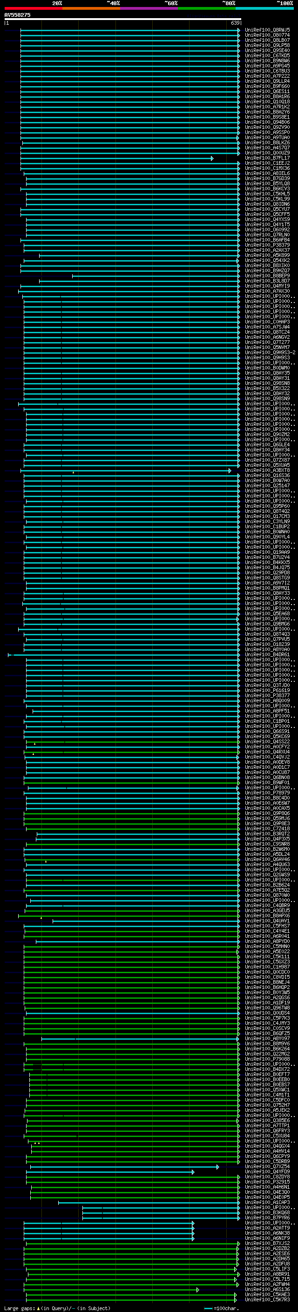Open hit UniRef100_C6TKD5
Viewport: 298px width, 1312px height.
(x=267, y=55)
